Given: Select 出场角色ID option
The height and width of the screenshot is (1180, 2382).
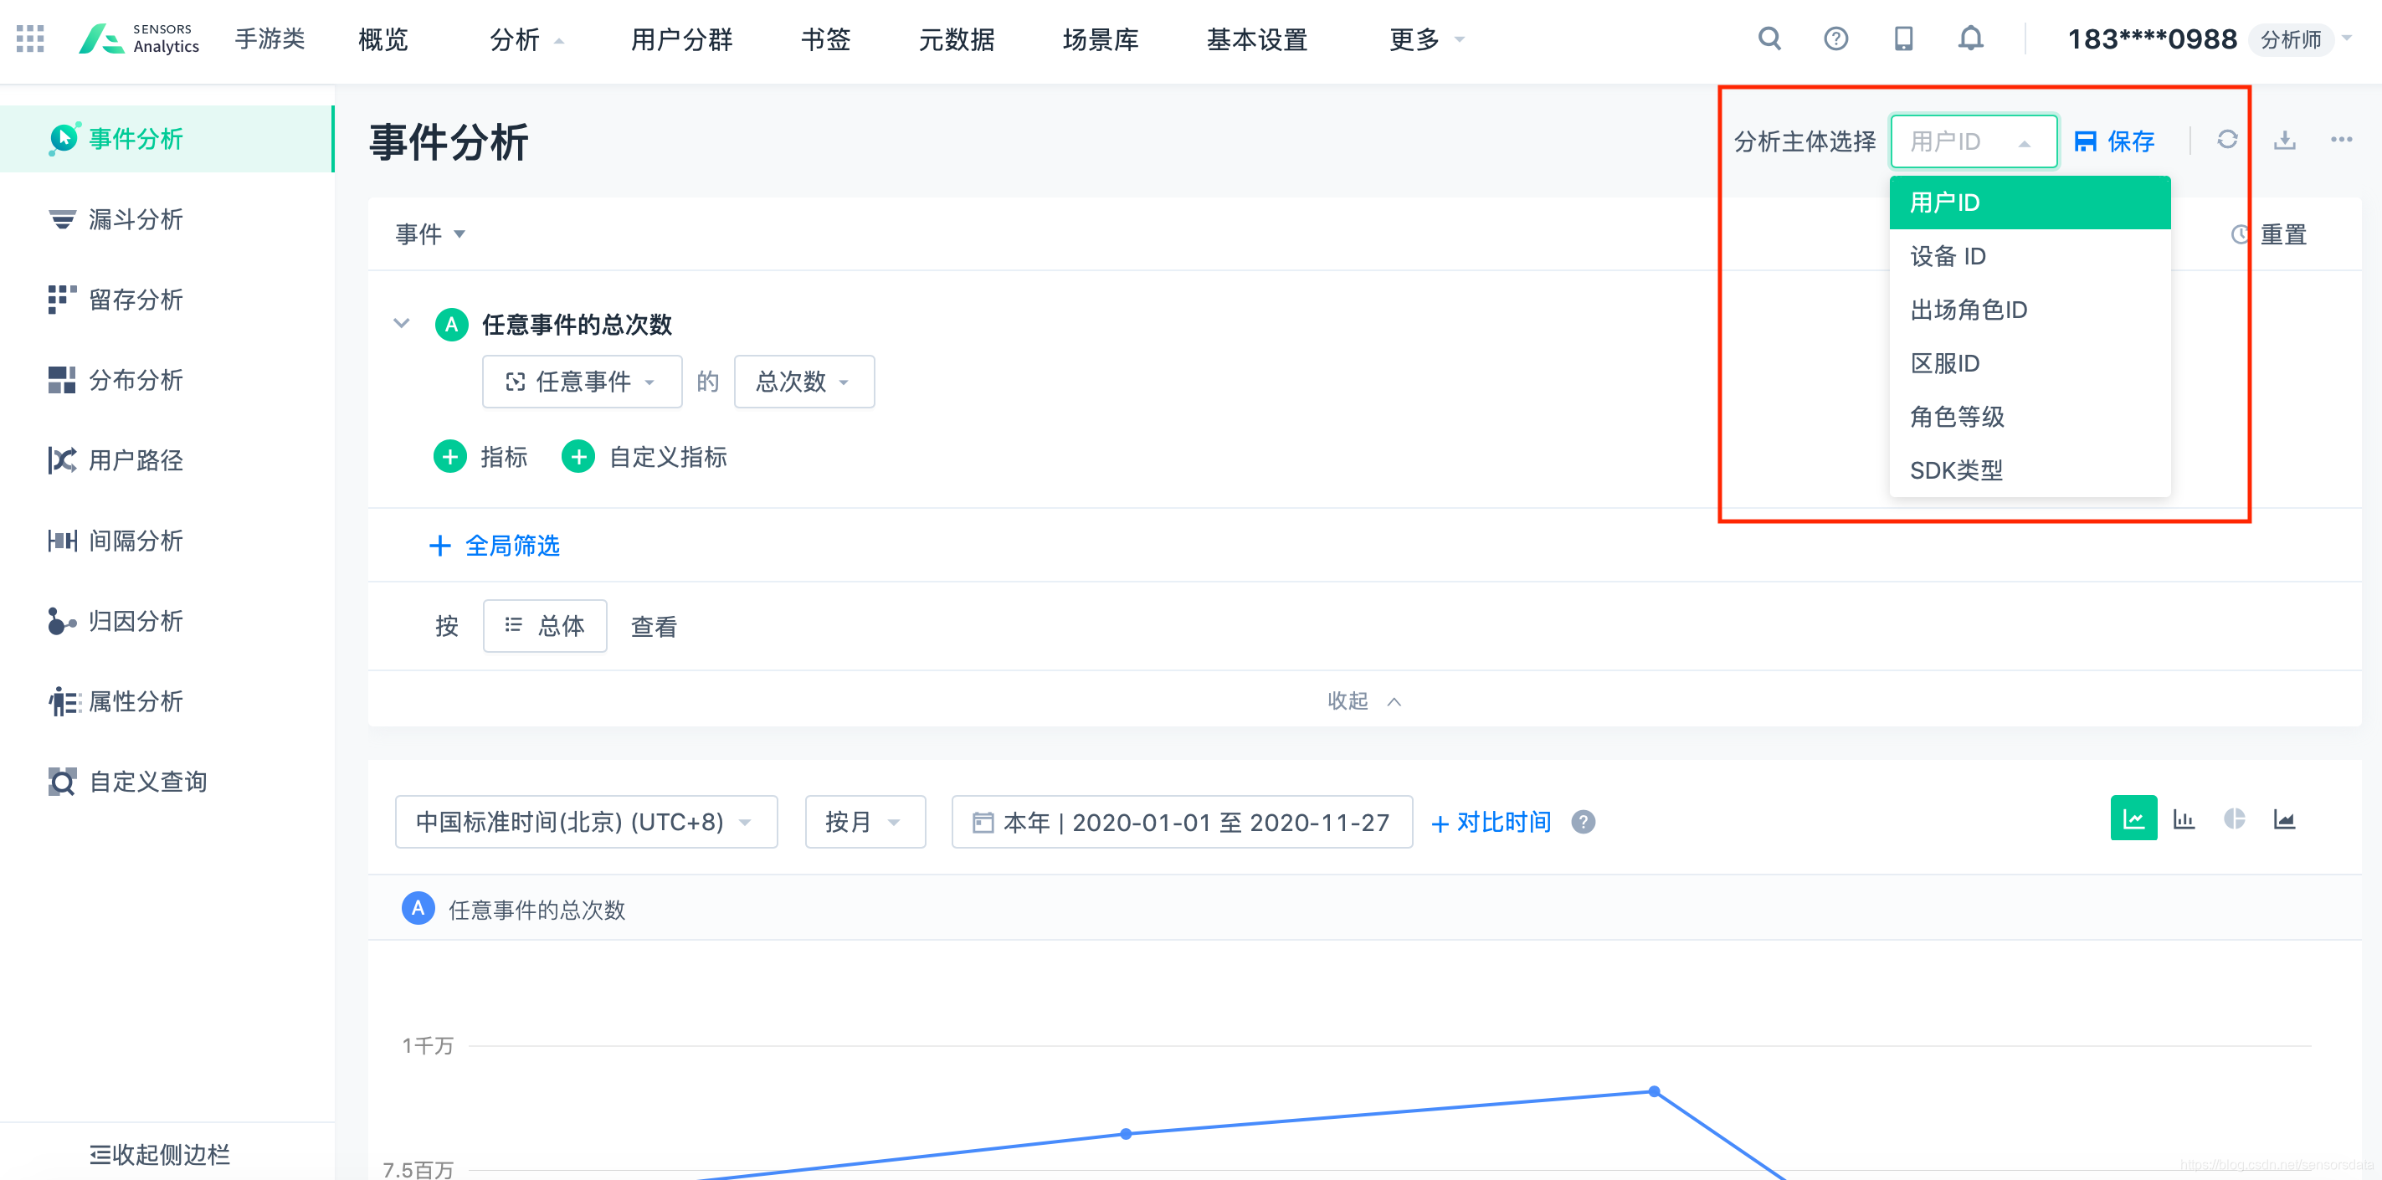Looking at the screenshot, I should (x=2030, y=310).
